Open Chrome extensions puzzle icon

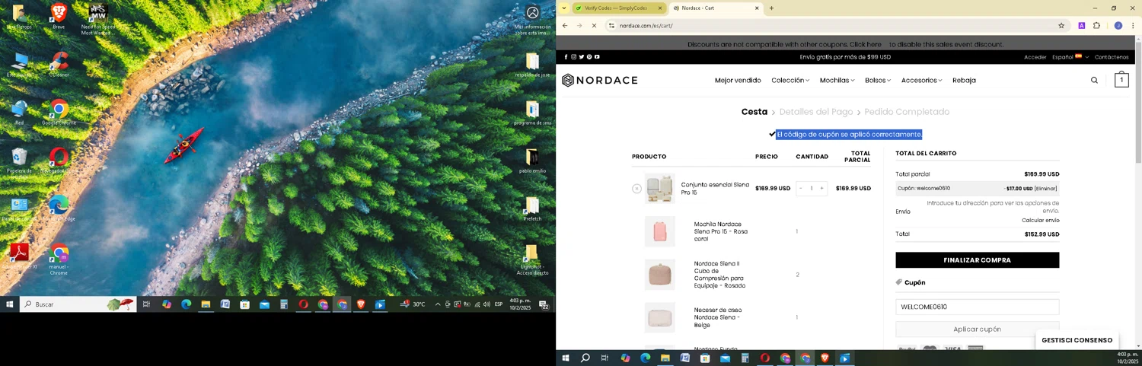[x=1096, y=26]
